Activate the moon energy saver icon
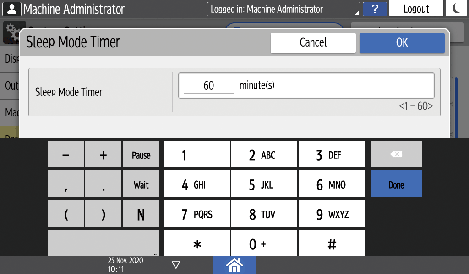Screen dimensions: 469x274 [456, 9]
